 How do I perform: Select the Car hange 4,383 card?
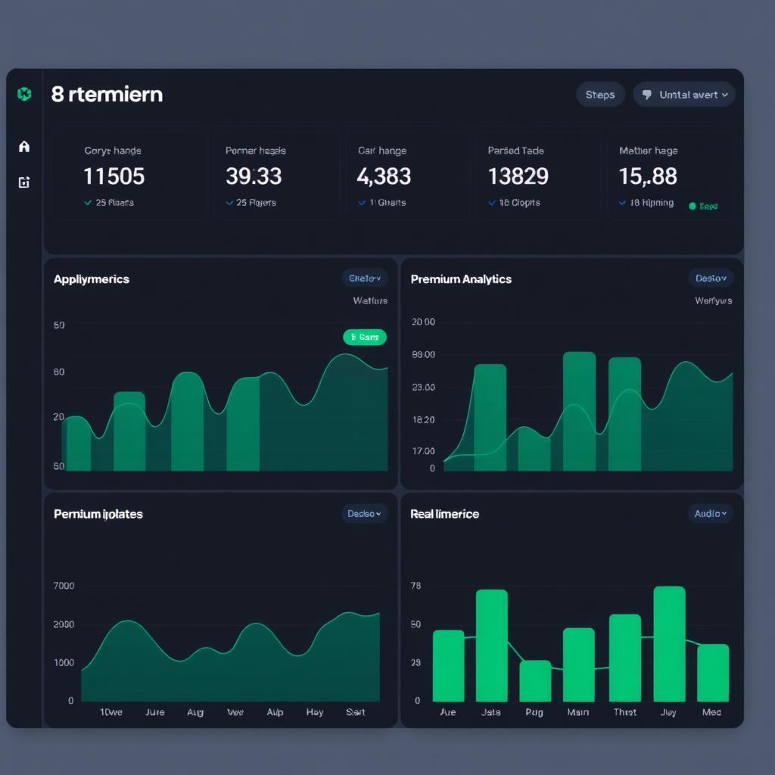(408, 176)
